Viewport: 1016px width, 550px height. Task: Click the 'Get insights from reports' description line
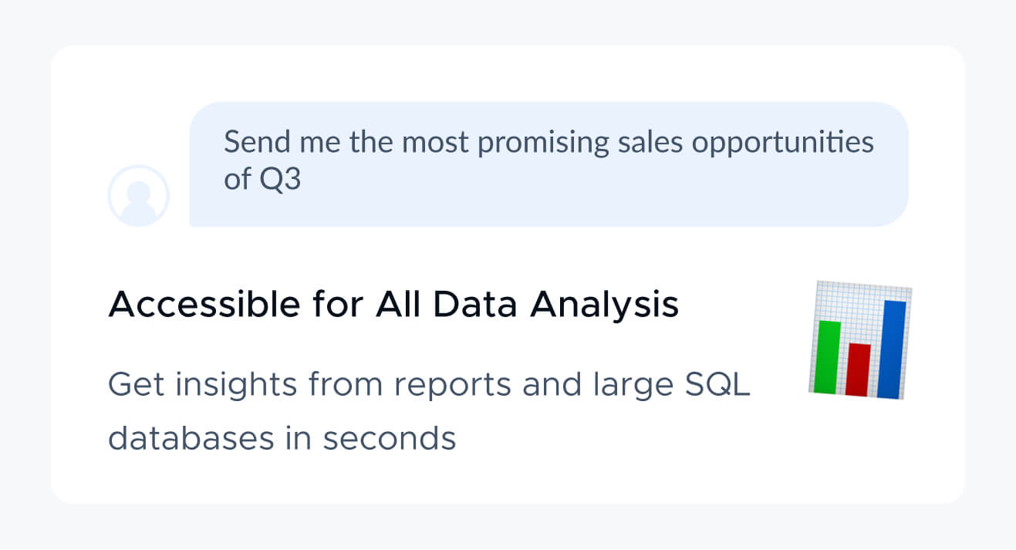(x=429, y=384)
